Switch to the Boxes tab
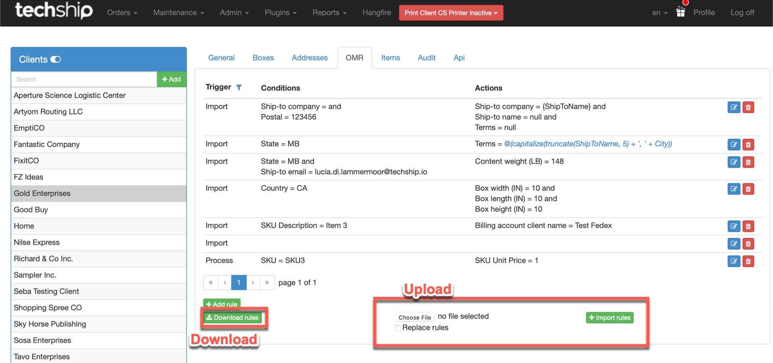 263,57
